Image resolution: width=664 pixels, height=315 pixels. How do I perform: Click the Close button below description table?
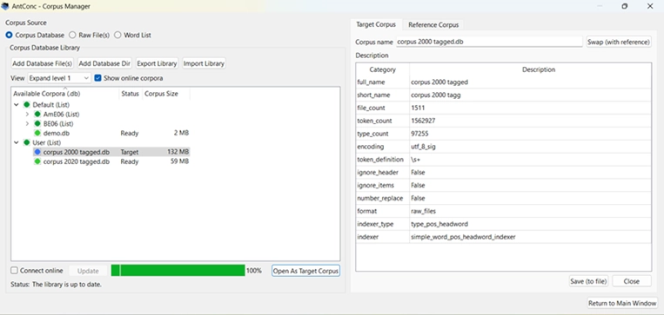(632, 281)
